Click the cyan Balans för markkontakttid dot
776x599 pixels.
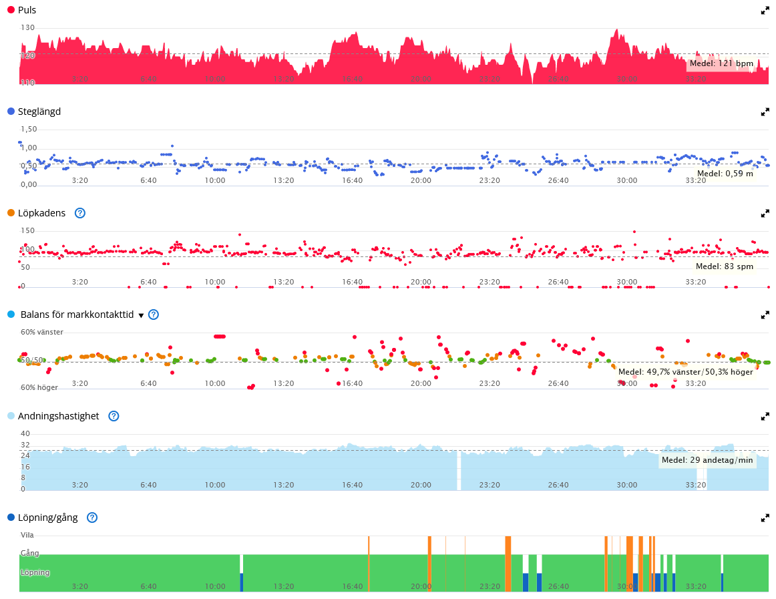click(11, 315)
